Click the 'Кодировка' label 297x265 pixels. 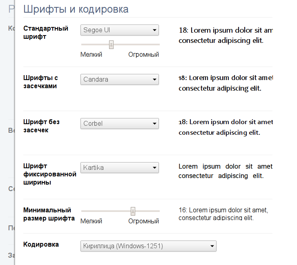[41, 245]
